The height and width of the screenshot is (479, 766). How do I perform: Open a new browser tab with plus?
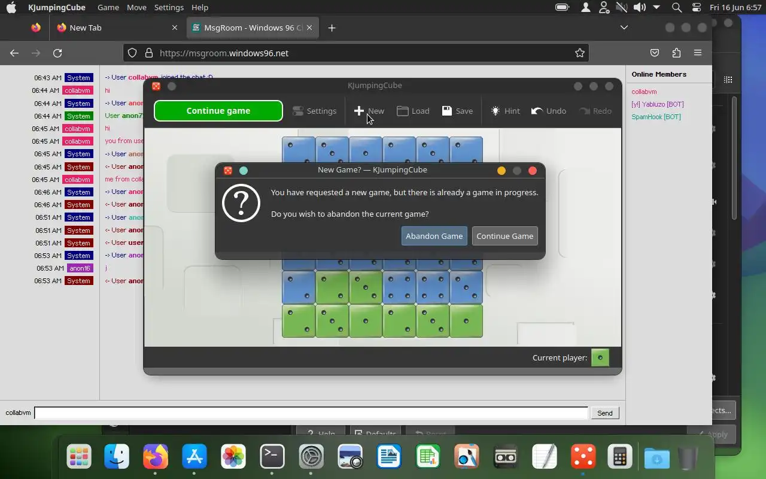(x=332, y=28)
